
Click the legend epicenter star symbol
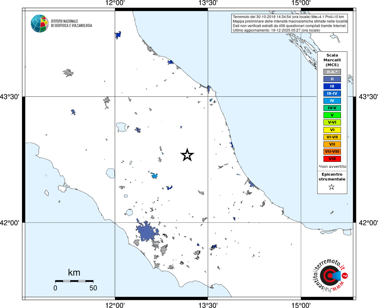coord(332,187)
